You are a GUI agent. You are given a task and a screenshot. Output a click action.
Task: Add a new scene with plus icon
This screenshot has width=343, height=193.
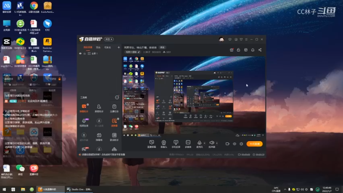point(119,47)
